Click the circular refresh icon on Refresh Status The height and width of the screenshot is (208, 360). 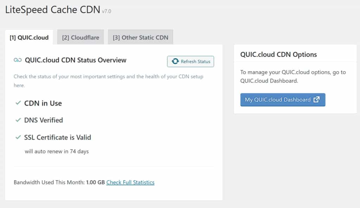(x=175, y=61)
